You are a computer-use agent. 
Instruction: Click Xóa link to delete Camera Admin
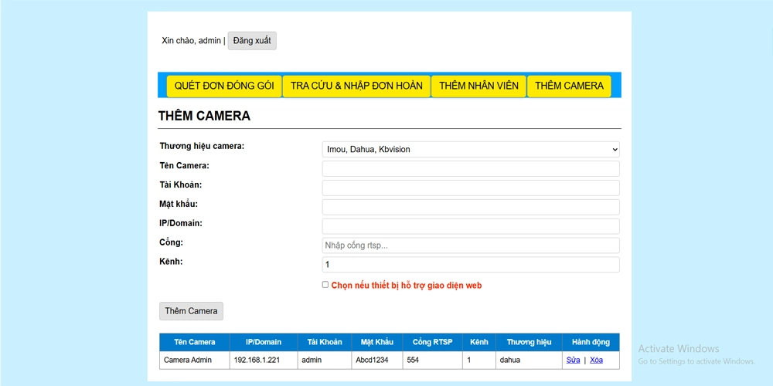(x=596, y=361)
